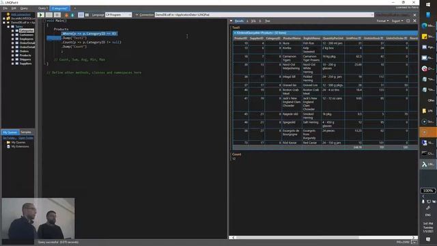437x246 pixels.
Task: Click the ProductName column header
Action: coord(292,38)
